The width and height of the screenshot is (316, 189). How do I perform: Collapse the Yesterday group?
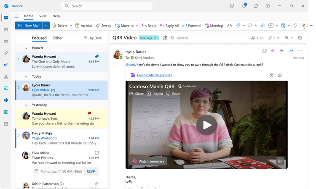pyautogui.click(x=26, y=105)
